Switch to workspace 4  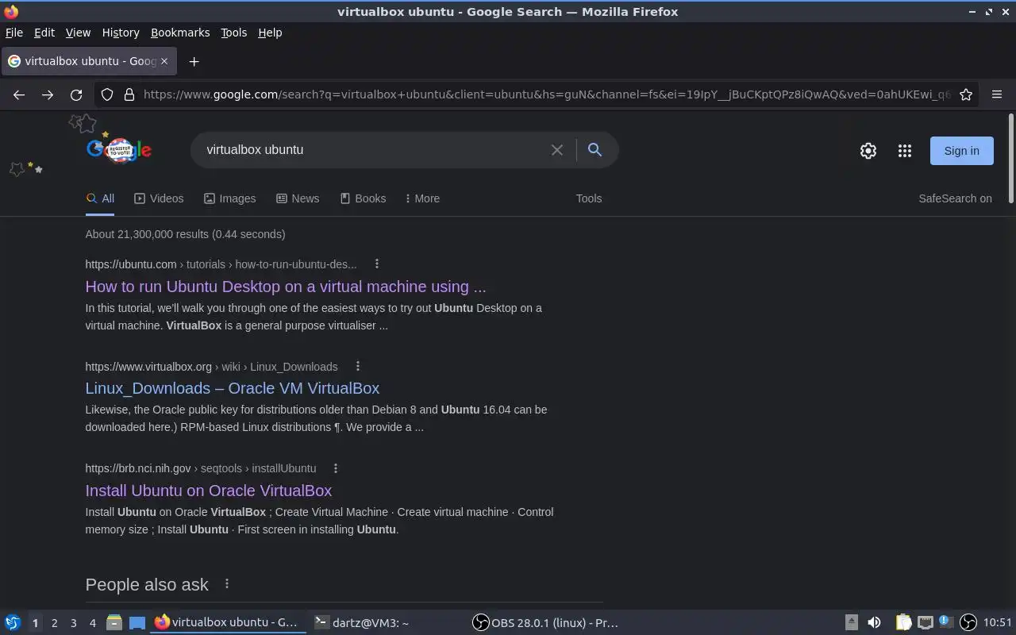pyautogui.click(x=92, y=623)
